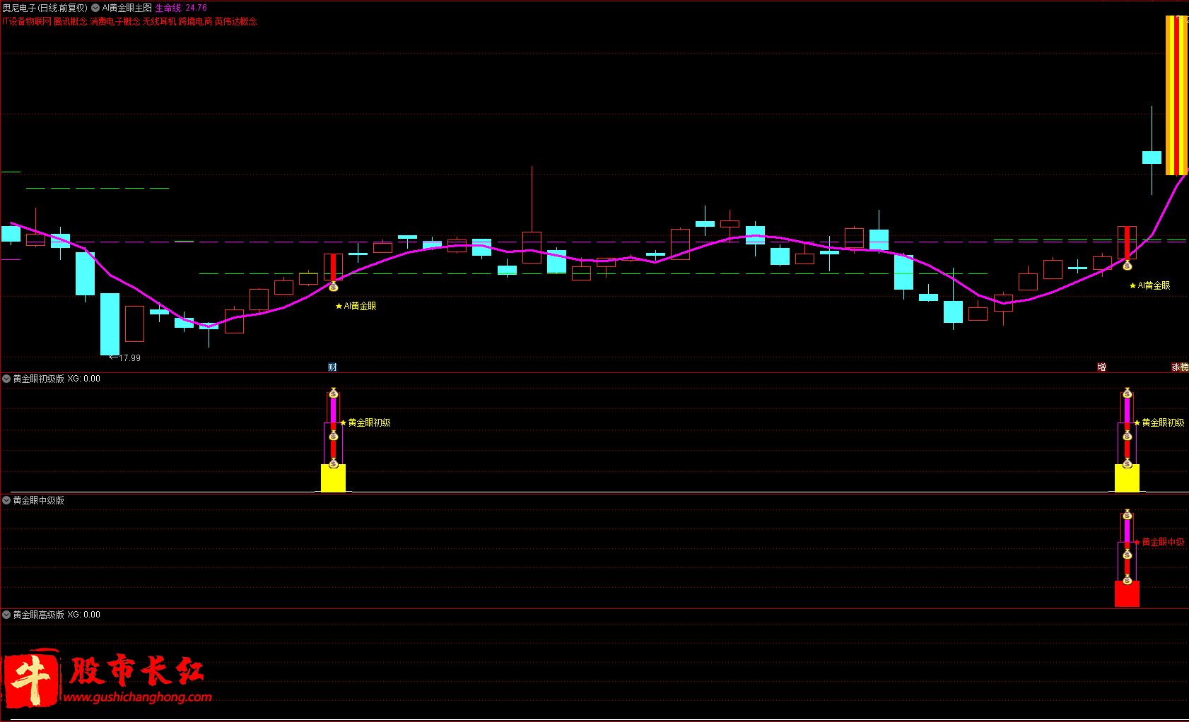
Task: Expand the 黄金眼中级版 panel dropdown
Action: [6, 500]
